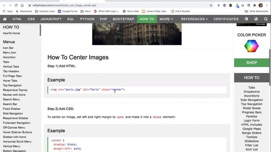This screenshot has width=271, height=152.
Task: Open Responsive Topnav sidebar link
Action: (15, 90)
